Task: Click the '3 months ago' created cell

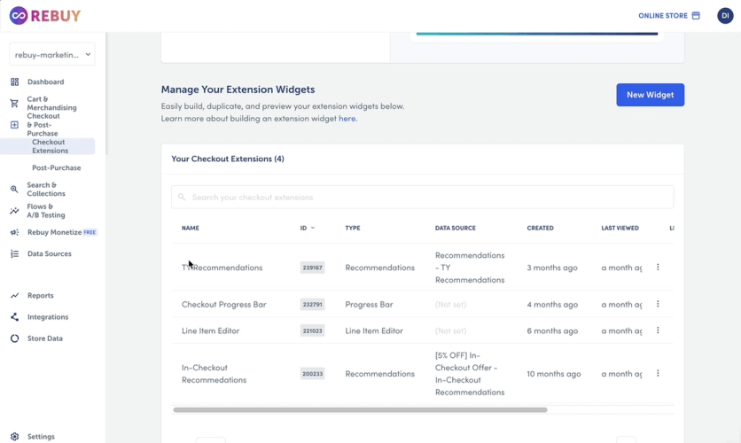Action: 552,268
